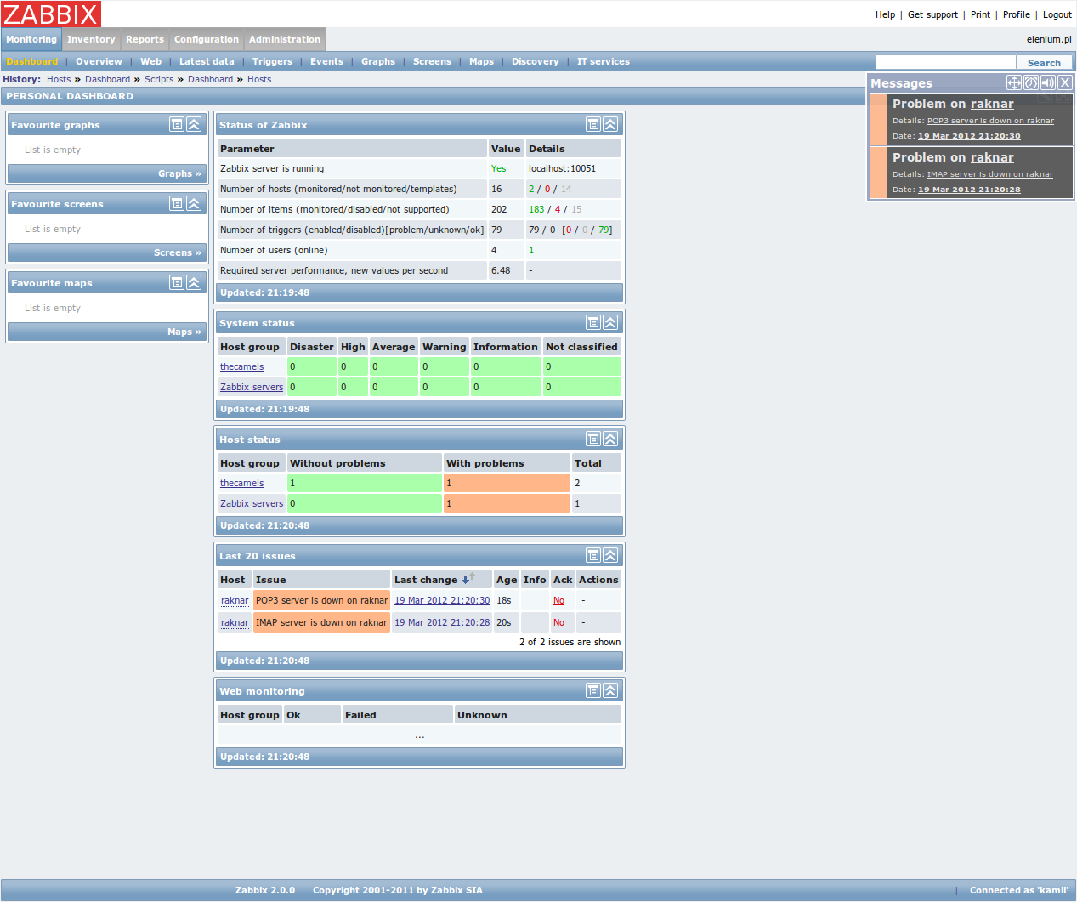Mute sound in the Messages panel
1077x902 pixels.
(x=1048, y=82)
